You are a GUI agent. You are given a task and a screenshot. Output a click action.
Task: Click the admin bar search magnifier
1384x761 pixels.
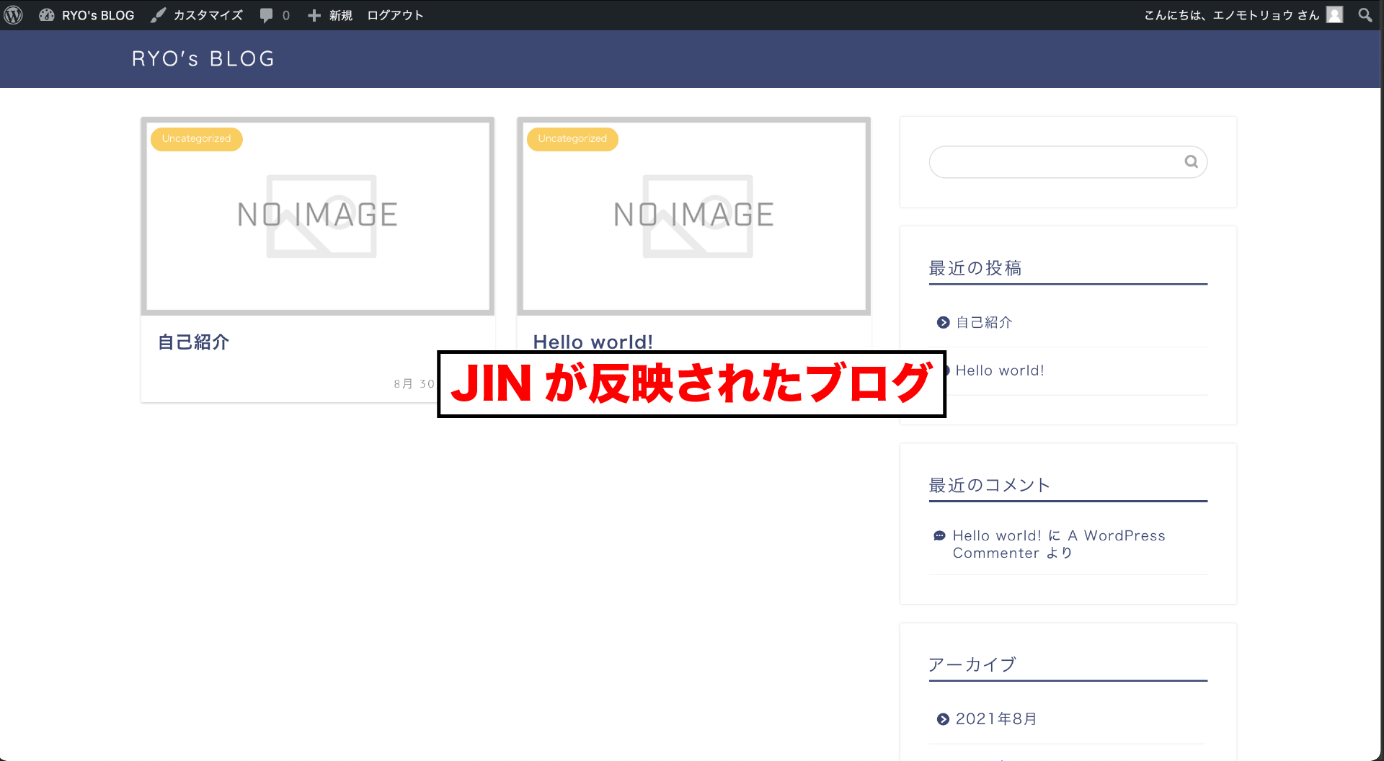coord(1365,15)
